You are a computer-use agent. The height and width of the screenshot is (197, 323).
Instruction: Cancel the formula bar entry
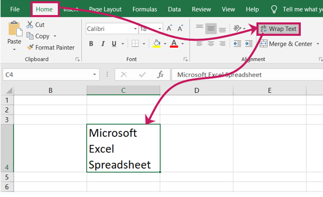(x=124, y=74)
